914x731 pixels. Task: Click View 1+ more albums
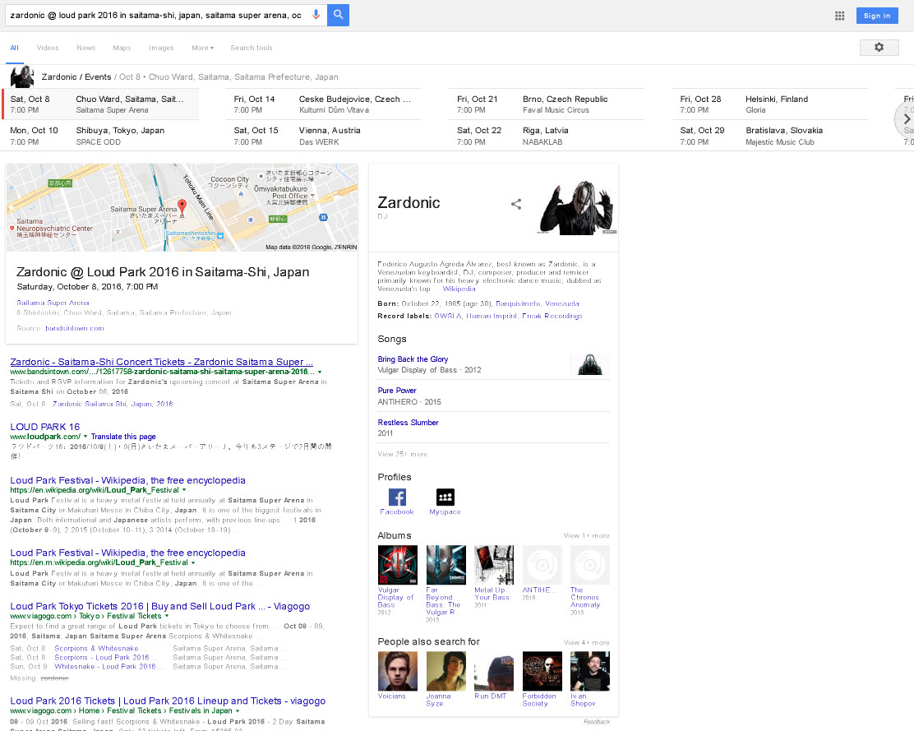coord(586,536)
